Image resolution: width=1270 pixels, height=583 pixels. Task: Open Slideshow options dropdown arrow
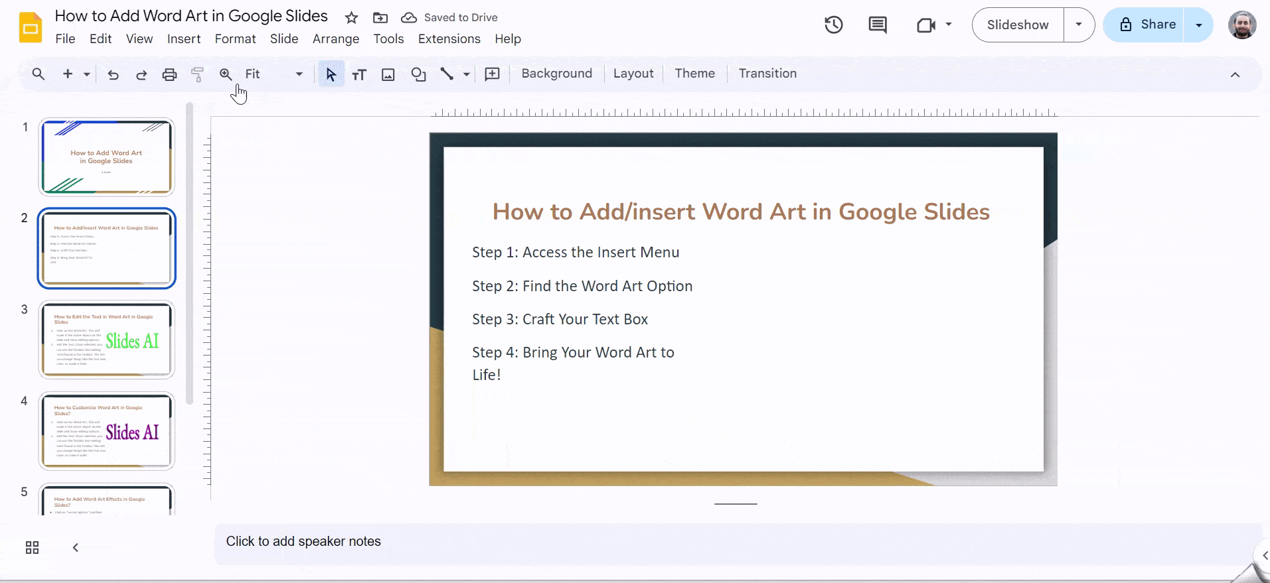click(x=1079, y=25)
